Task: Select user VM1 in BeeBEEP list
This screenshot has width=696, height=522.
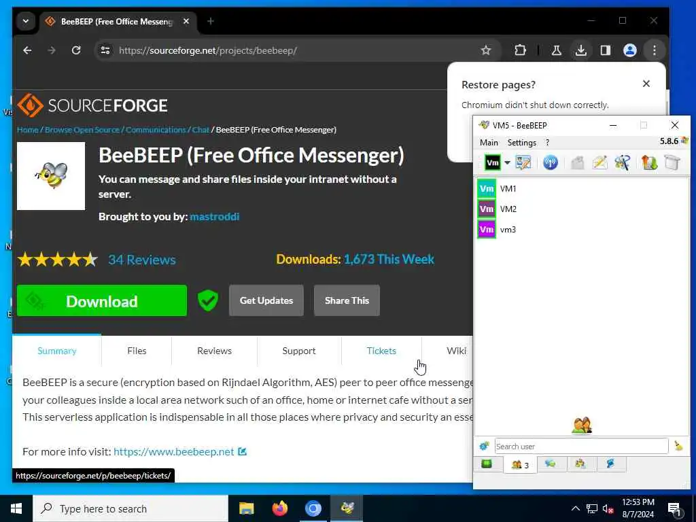Action: (x=582, y=189)
